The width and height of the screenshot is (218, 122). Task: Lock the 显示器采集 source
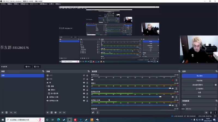pos(87,93)
